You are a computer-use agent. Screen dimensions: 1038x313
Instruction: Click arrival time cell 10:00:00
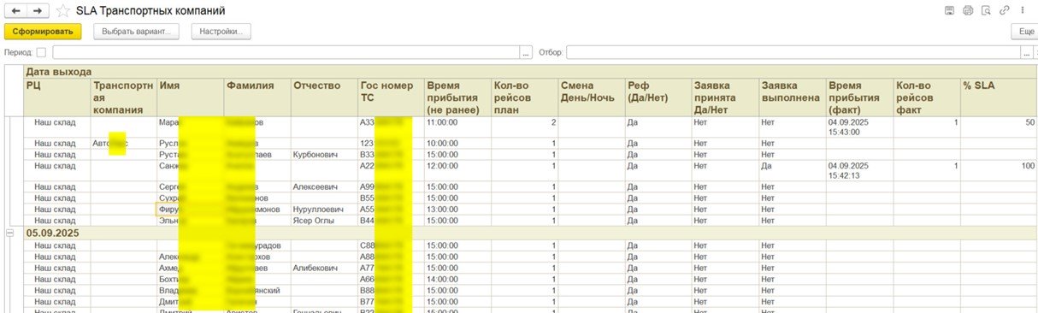[457, 144]
